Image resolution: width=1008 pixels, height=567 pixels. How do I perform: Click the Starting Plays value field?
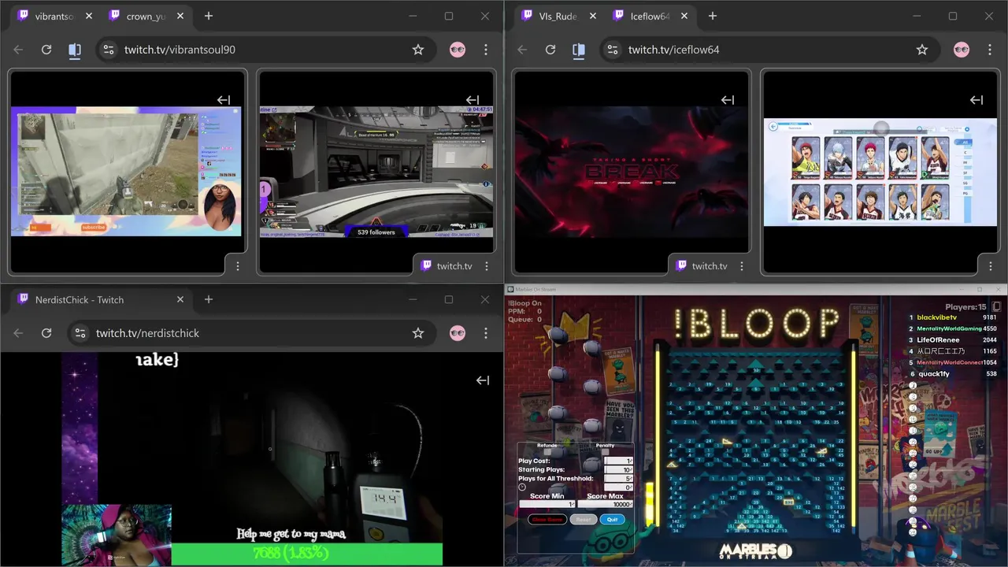619,469
